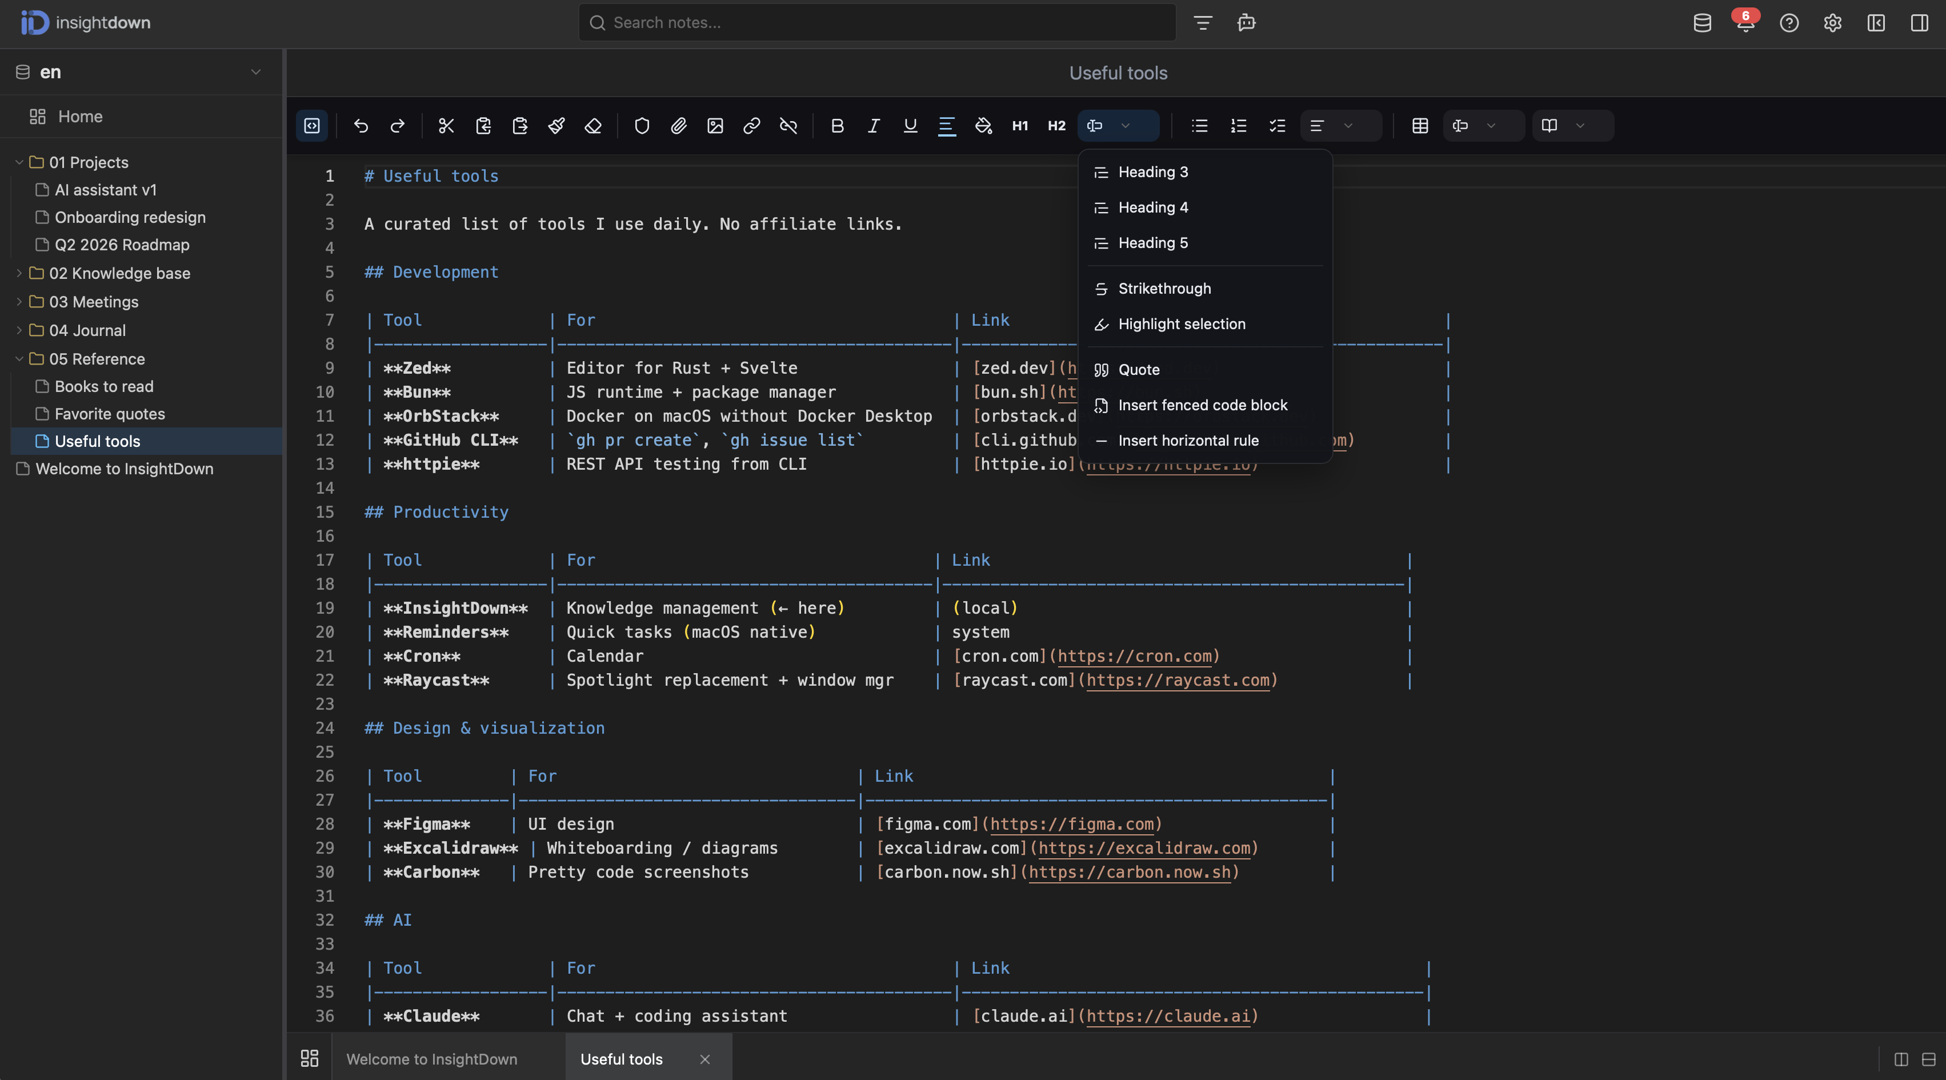This screenshot has width=1946, height=1080.
Task: Clear formatting with the eraser icon
Action: tap(593, 126)
